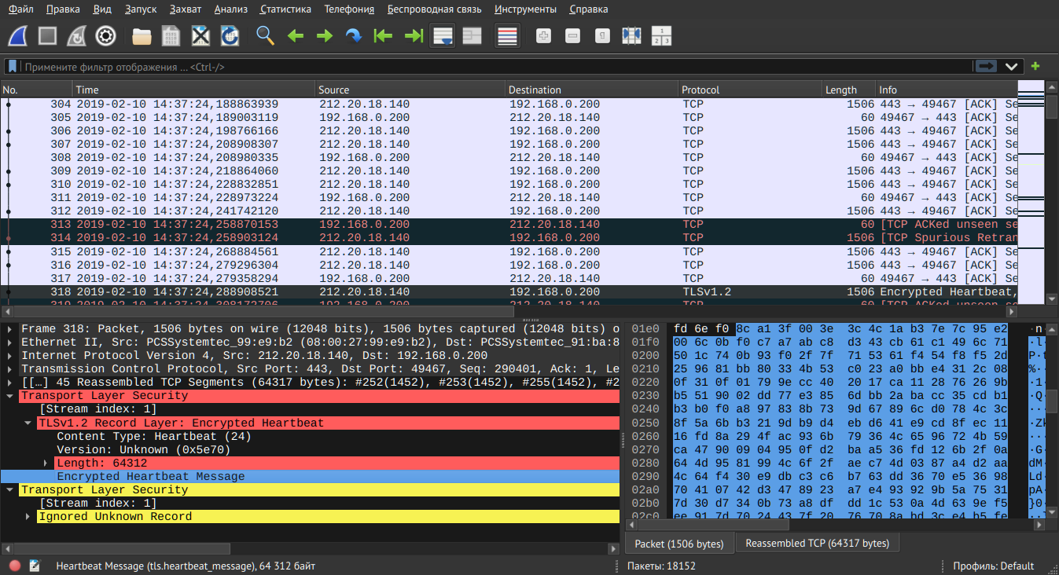Jump to the first packet

click(x=383, y=36)
